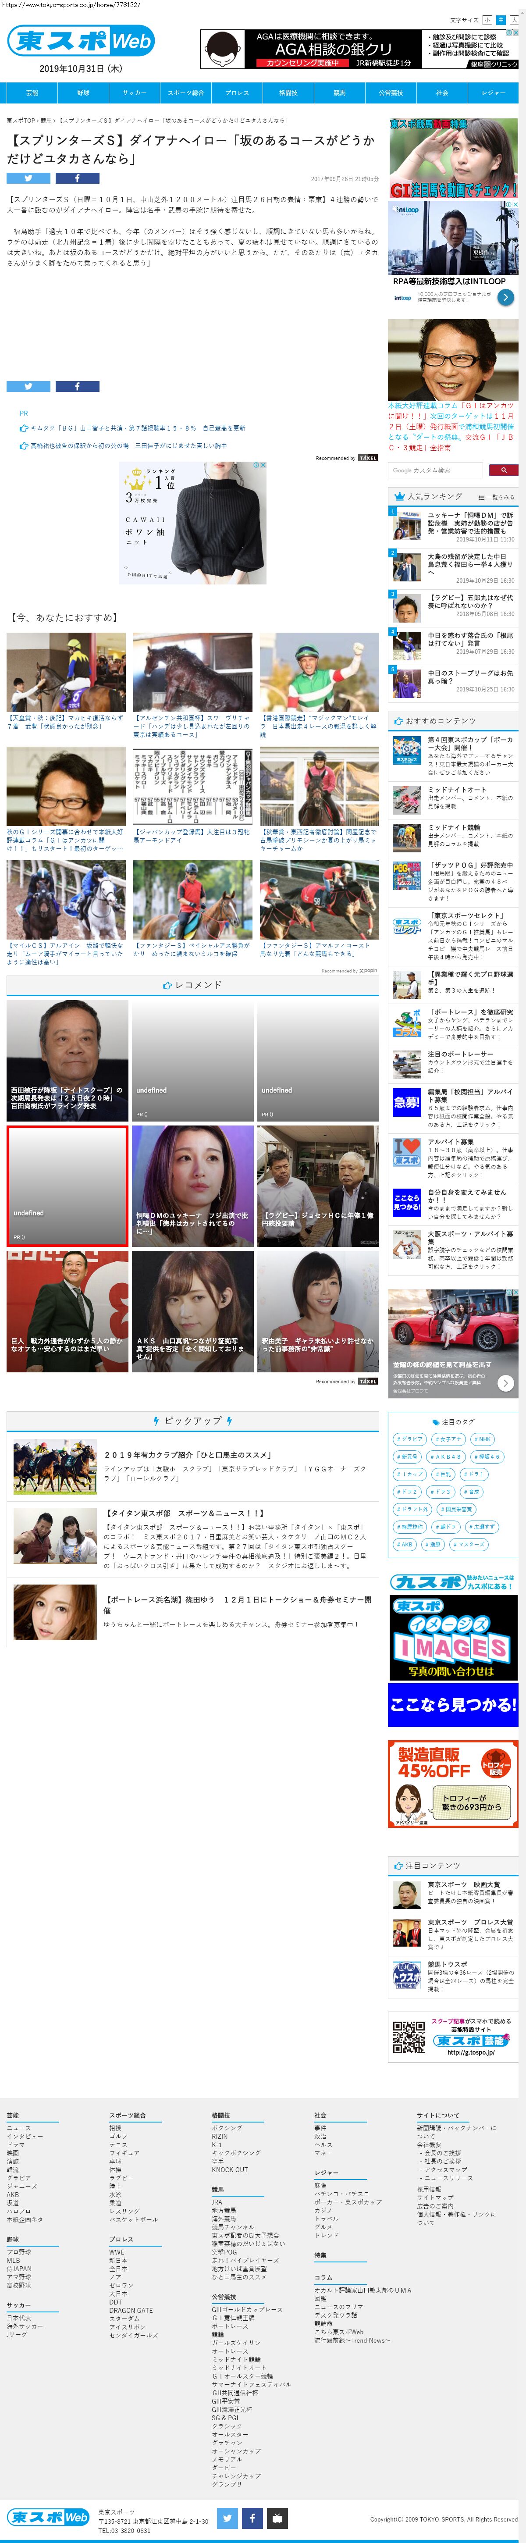526x2543 pixels.
Task: Open the 野球 navigation tab
Action: coord(83,93)
